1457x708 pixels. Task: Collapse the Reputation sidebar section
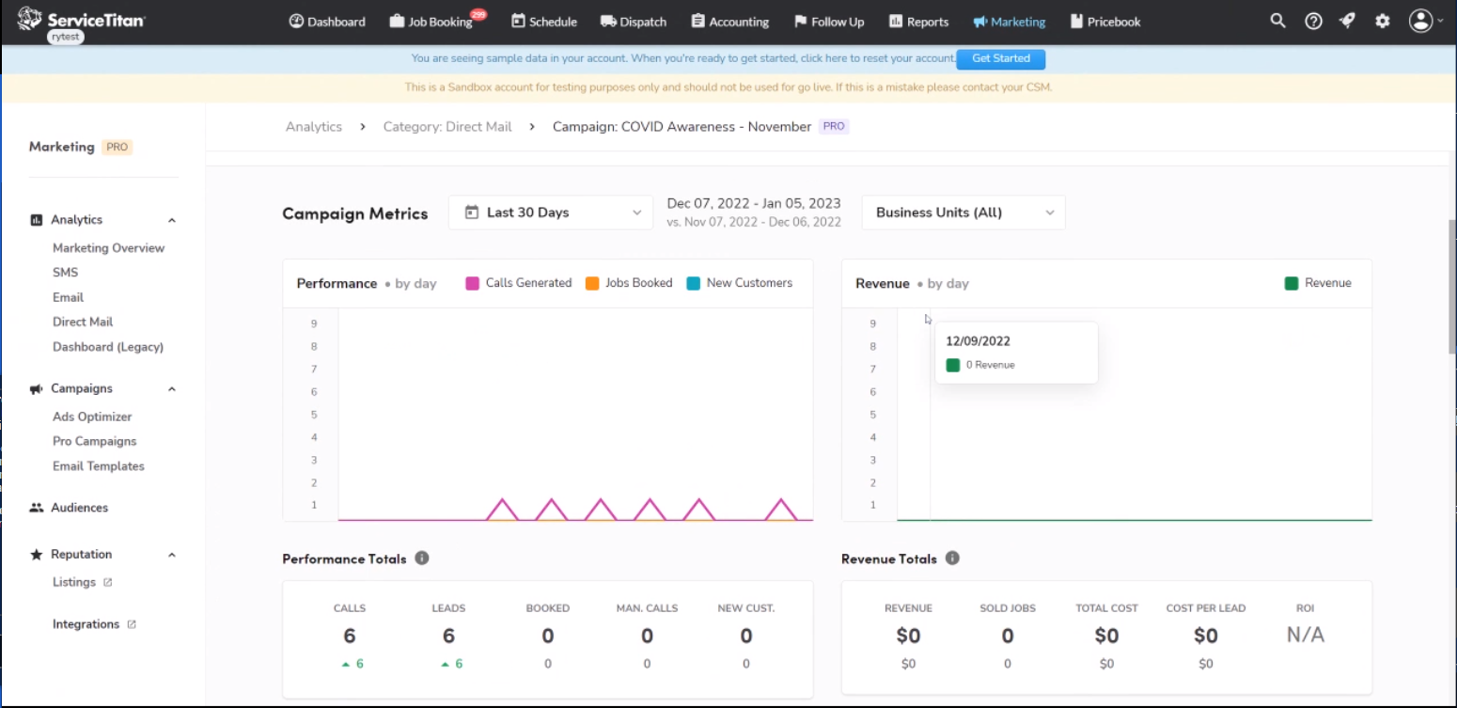[x=172, y=555]
